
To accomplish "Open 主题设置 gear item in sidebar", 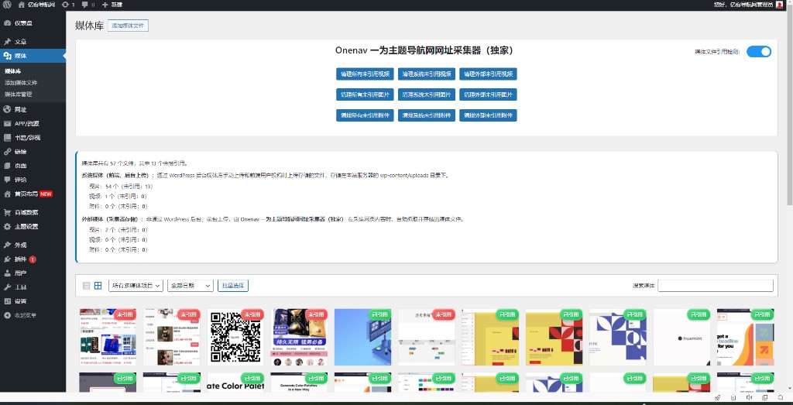I will [26, 226].
